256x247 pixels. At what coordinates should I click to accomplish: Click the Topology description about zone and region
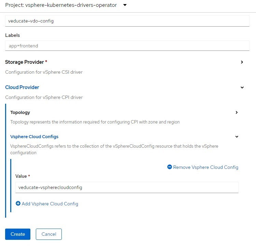pos(95,122)
